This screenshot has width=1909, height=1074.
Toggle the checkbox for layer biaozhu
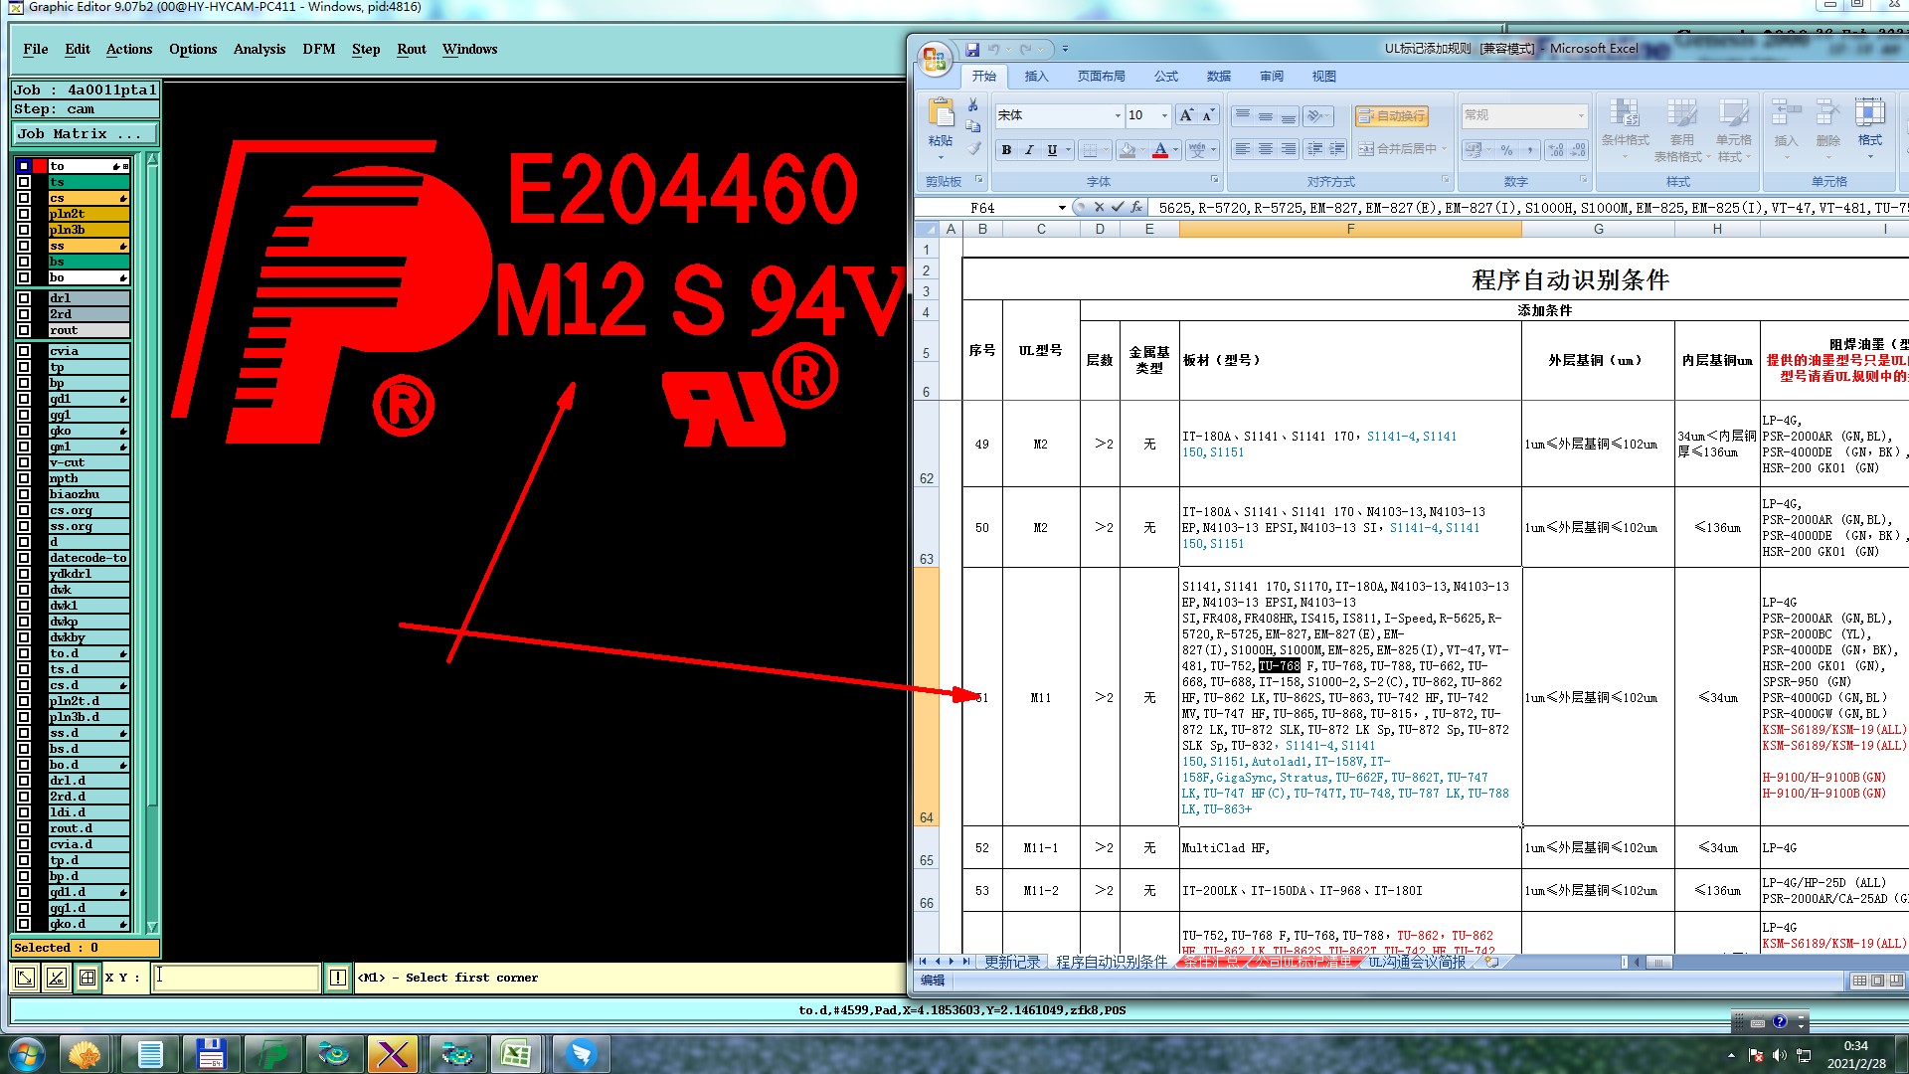pyautogui.click(x=24, y=494)
